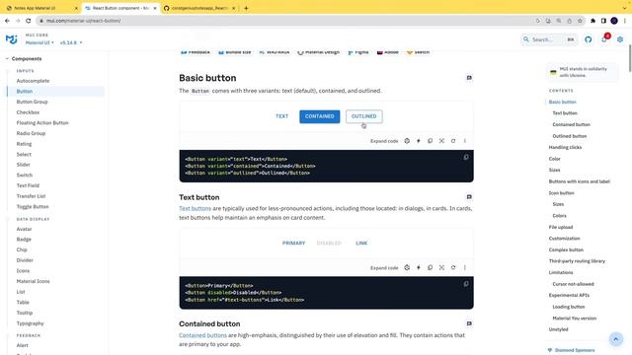Copy the Basic button code block
The image size is (632, 355).
(466, 158)
